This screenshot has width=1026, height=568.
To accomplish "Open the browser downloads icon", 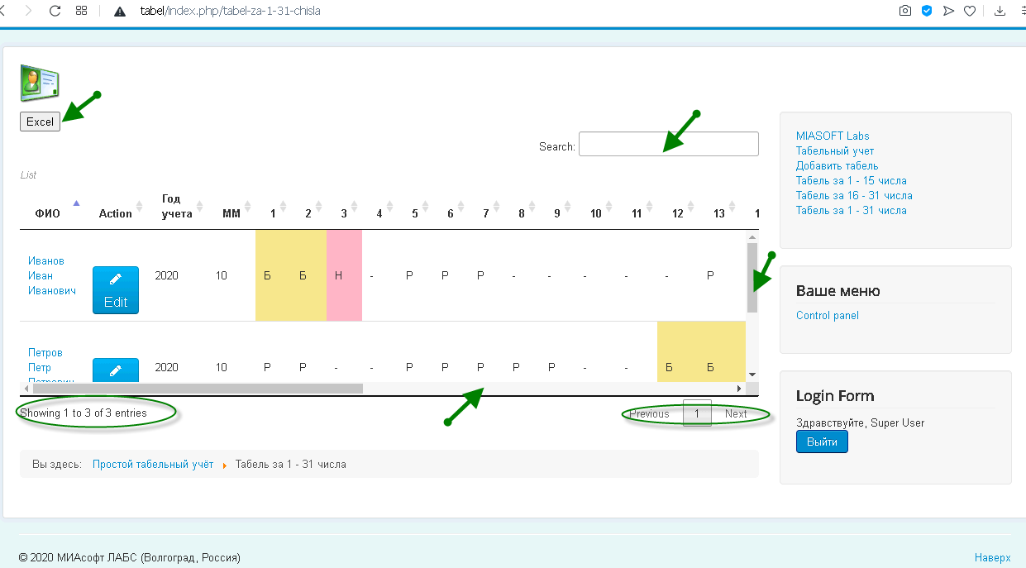I will pos(1000,11).
